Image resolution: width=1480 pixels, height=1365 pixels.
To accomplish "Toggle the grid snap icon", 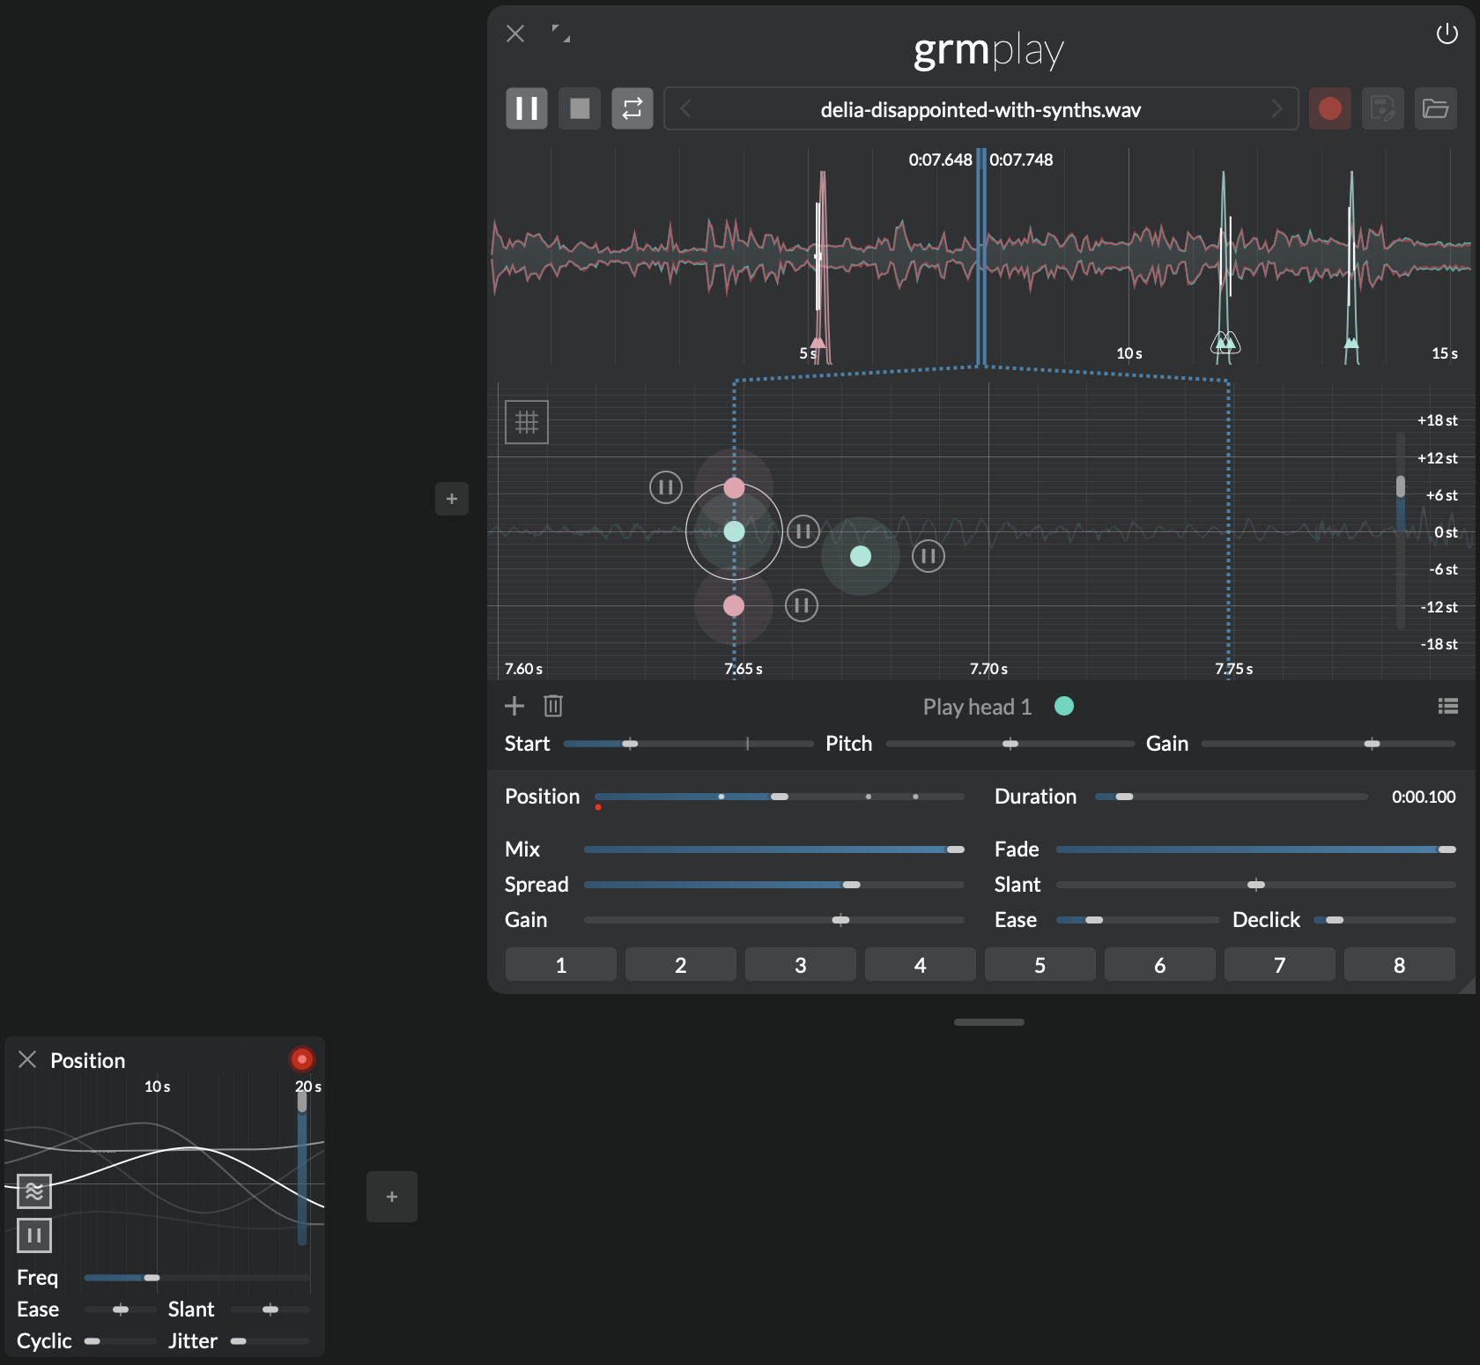I will tap(527, 422).
